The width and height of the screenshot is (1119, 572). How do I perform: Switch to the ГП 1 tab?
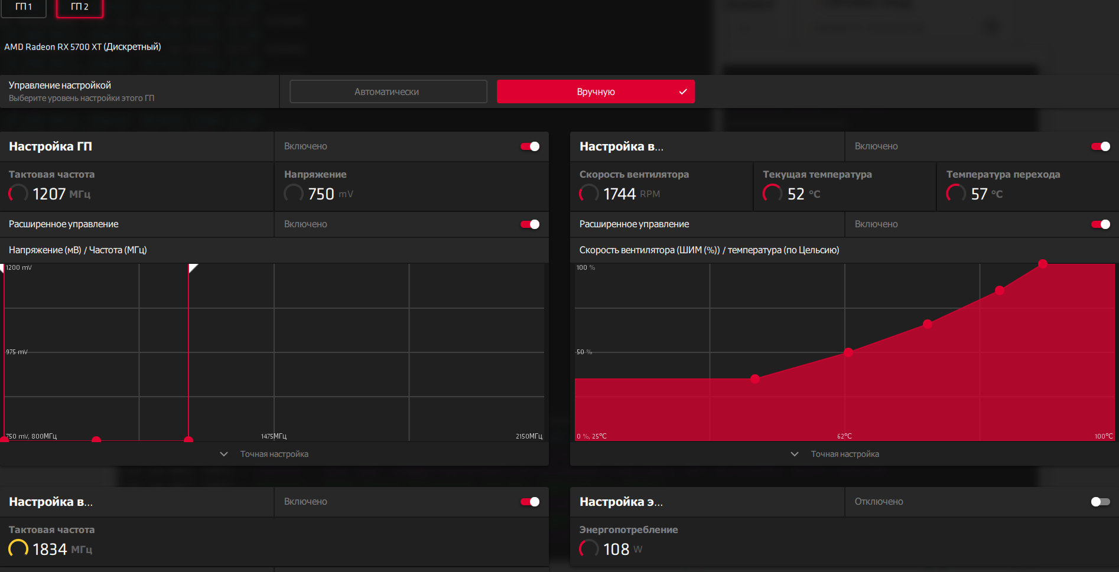point(24,8)
